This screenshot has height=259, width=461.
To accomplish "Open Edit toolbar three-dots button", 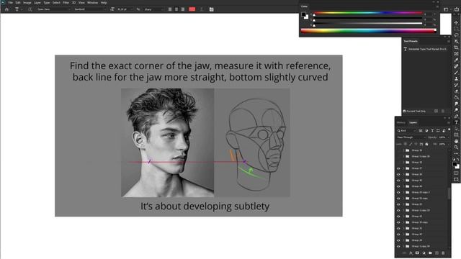I will pos(456,153).
